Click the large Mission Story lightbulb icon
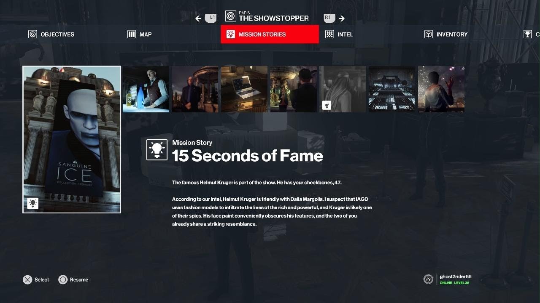Viewport: 540px width, 303px height. [157, 150]
